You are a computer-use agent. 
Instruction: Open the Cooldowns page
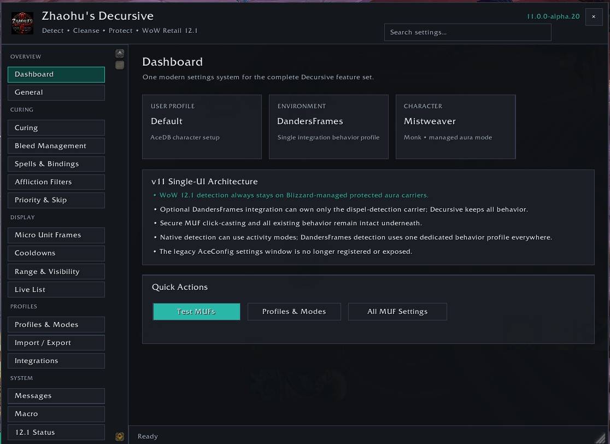coord(56,253)
